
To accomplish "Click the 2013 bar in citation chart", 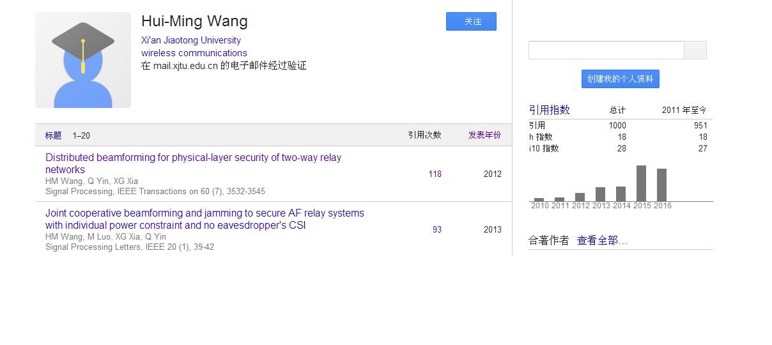I will [600, 194].
